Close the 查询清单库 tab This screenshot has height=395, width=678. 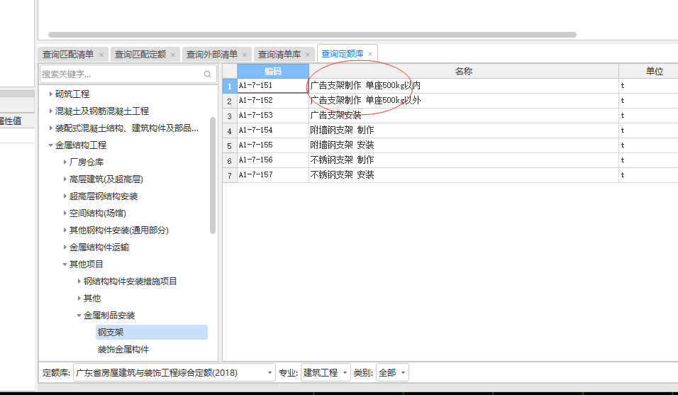(308, 55)
